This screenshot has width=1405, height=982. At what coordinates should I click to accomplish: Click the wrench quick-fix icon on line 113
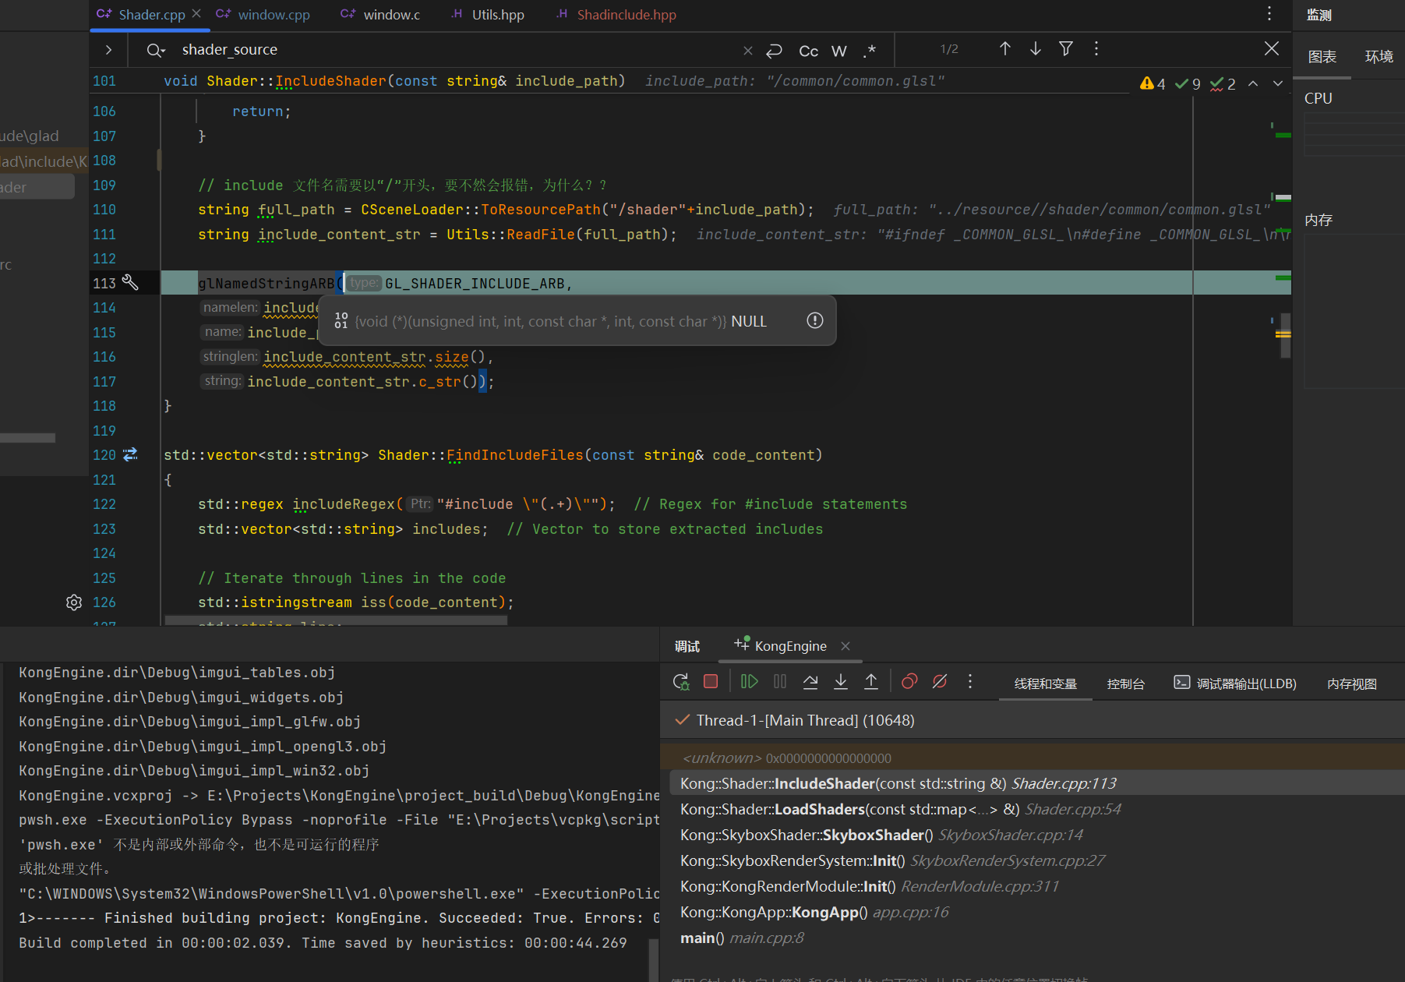click(x=130, y=282)
